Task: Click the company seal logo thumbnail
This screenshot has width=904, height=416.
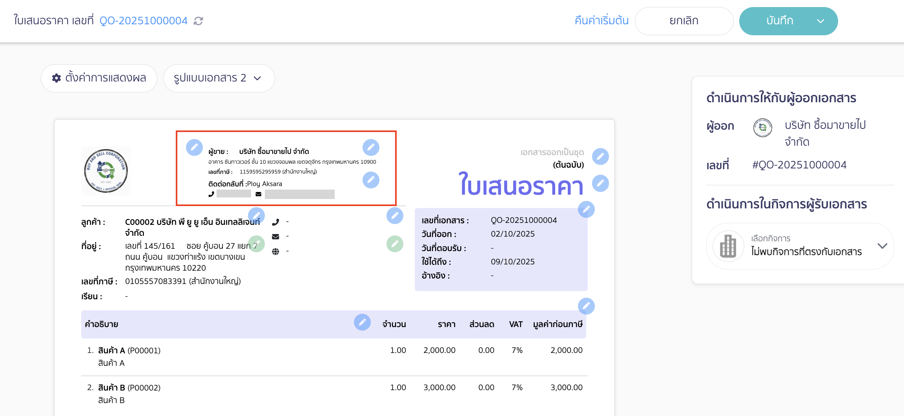Action: click(106, 170)
